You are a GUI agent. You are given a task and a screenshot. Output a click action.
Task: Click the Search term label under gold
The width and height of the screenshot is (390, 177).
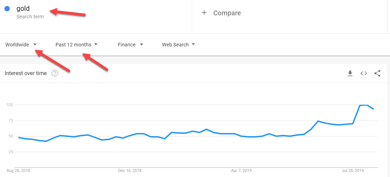(x=30, y=17)
